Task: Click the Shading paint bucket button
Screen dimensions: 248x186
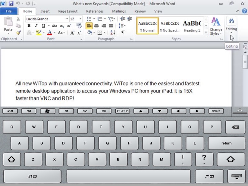Action: (x=89, y=33)
